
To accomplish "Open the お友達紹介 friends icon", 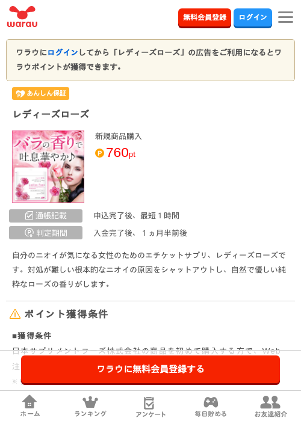I will 270,402.
